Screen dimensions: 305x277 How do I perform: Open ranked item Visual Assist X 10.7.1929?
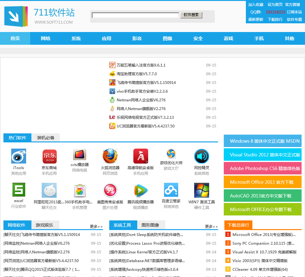(x=264, y=252)
